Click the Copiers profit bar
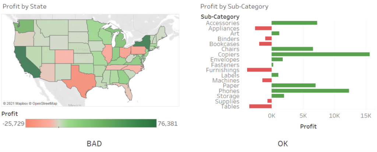This screenshot has width=377, height=152. pos(320,54)
